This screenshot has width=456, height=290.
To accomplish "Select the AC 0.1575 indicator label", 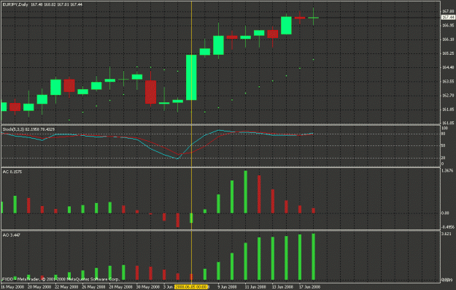I will pyautogui.click(x=12, y=172).
